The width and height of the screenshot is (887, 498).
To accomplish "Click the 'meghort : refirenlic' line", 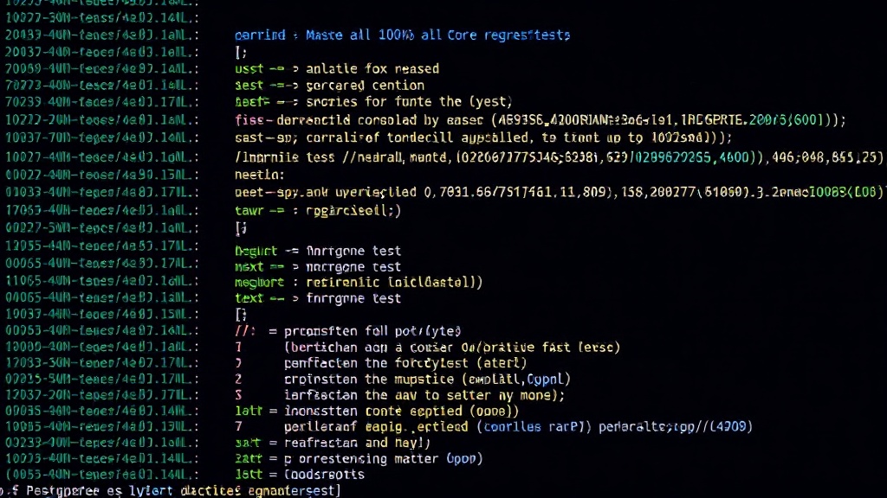I will coord(359,283).
